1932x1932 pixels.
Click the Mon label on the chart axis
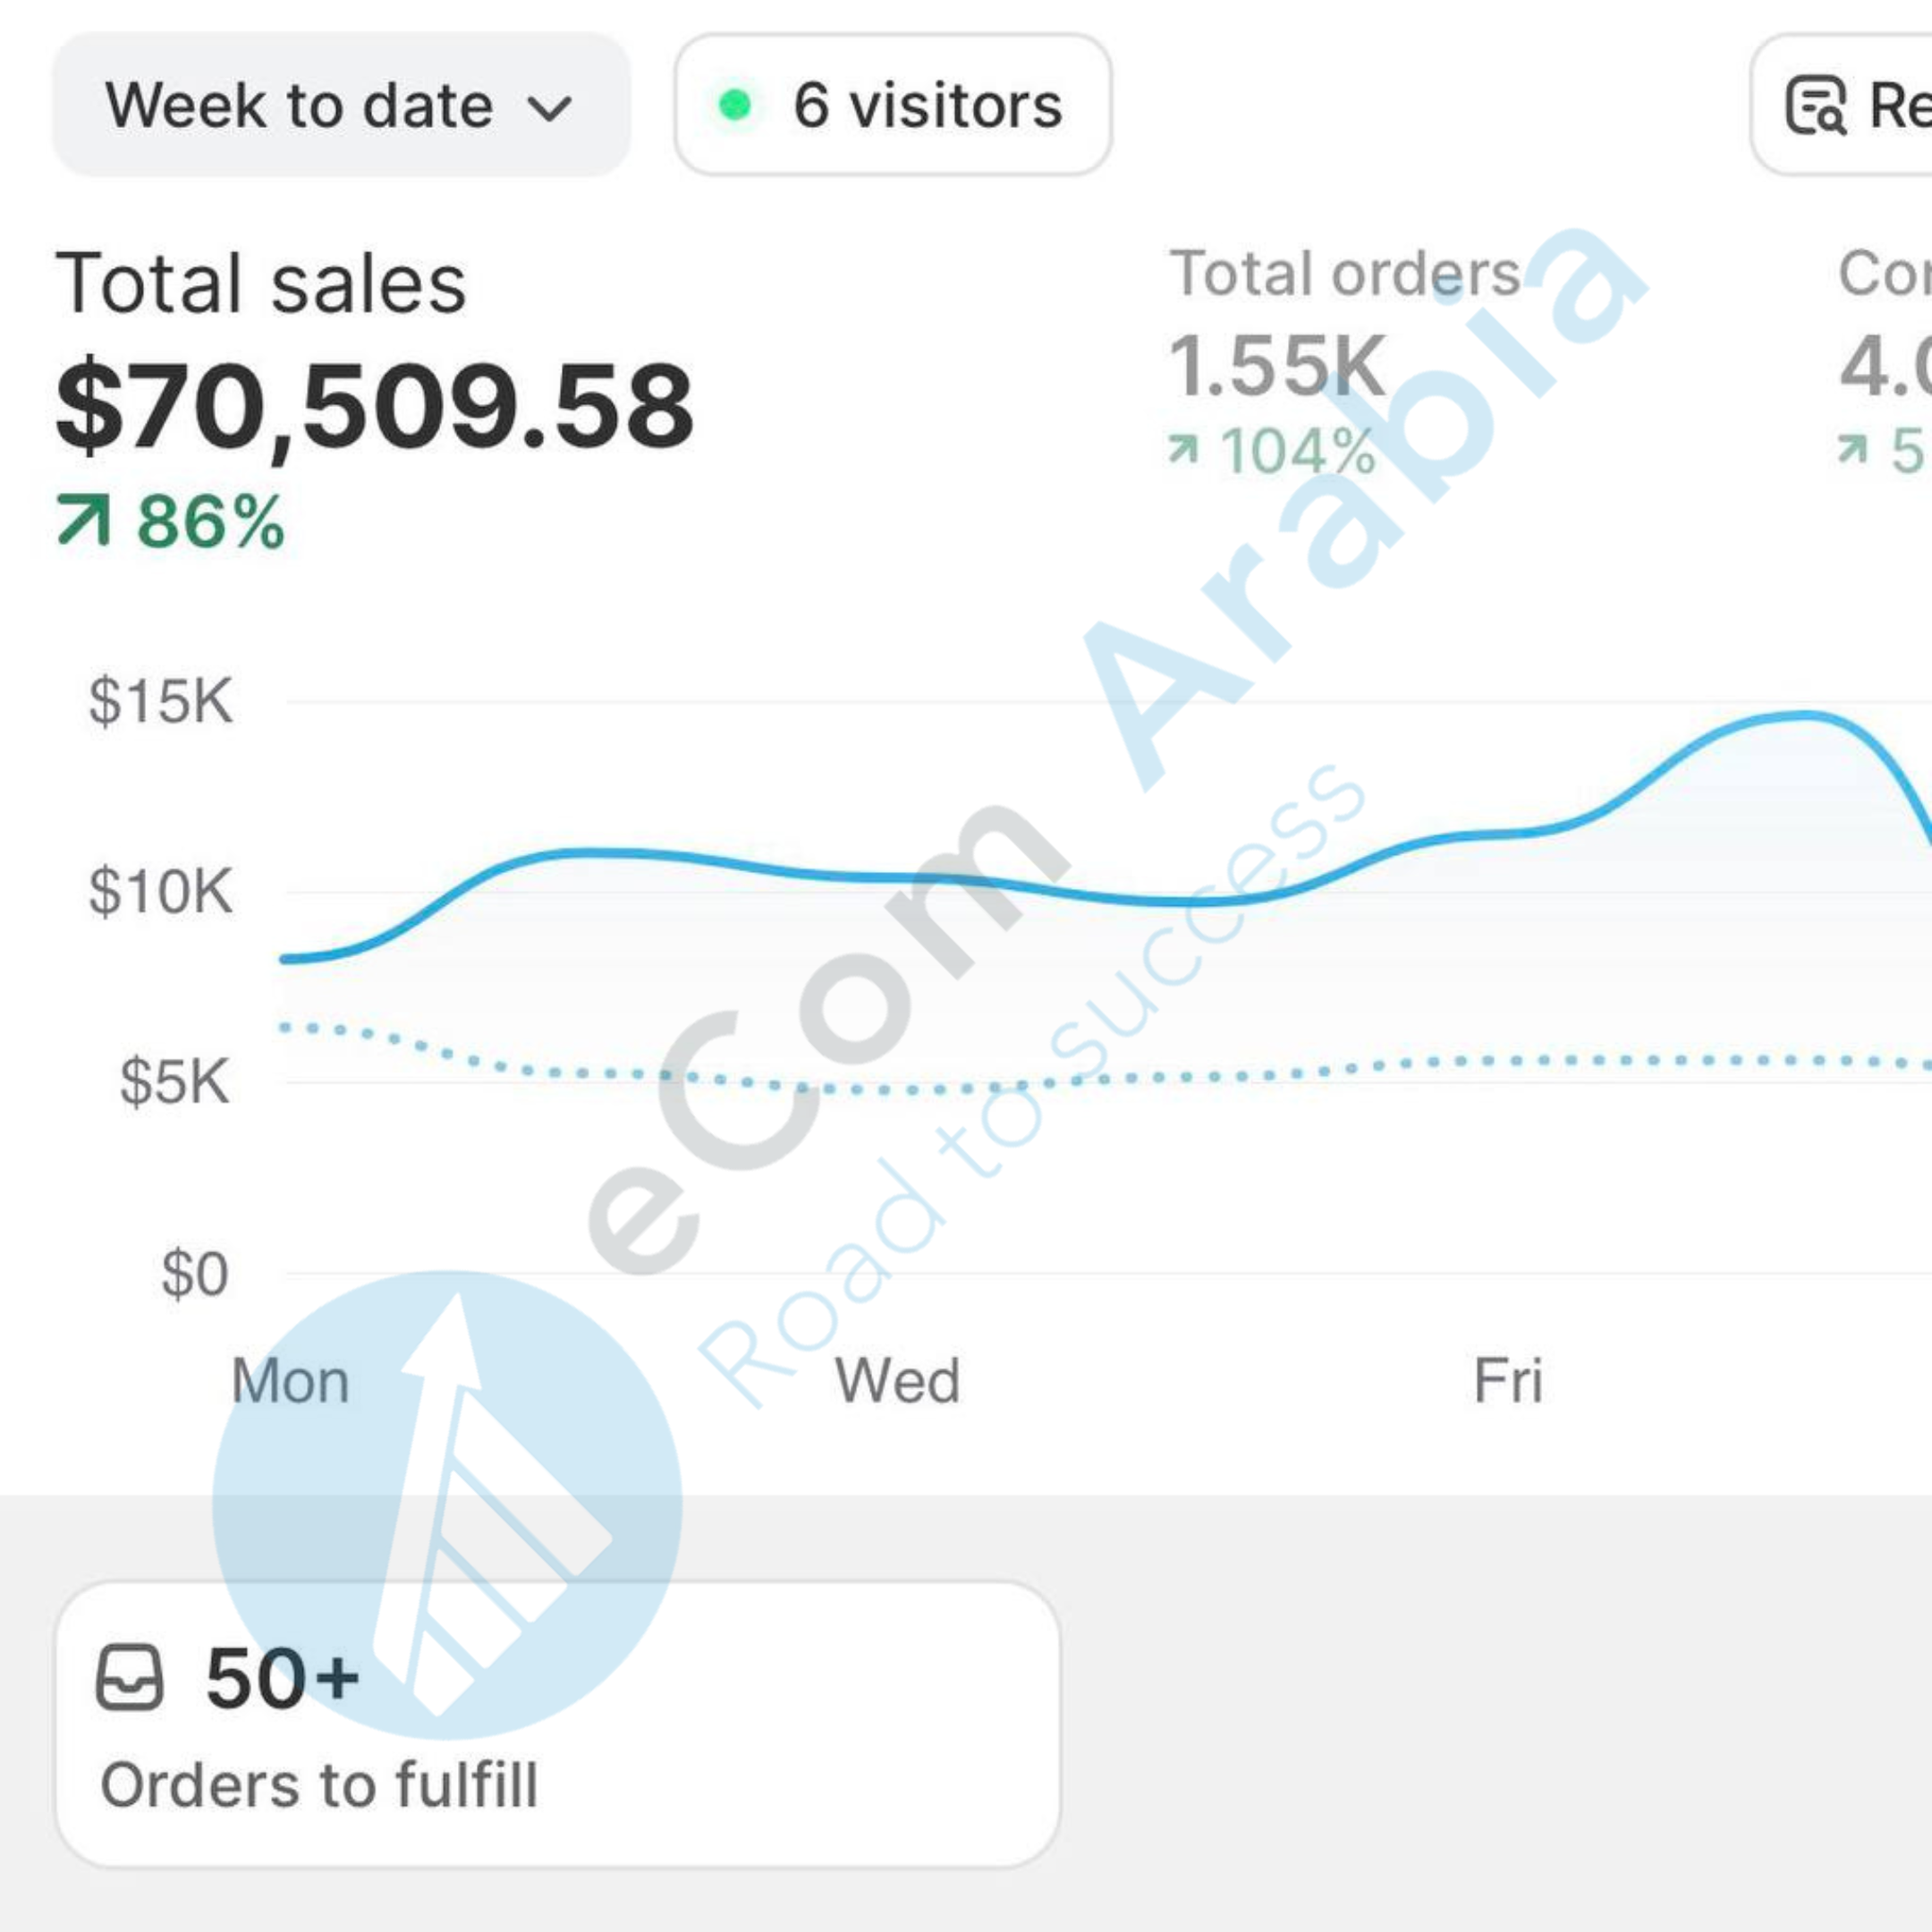290,1381
